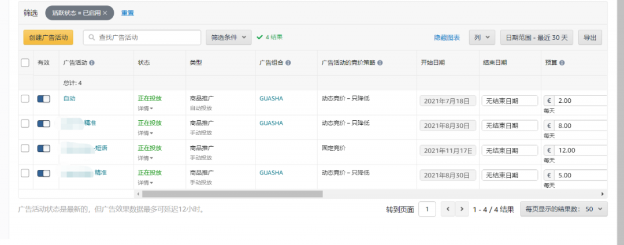Click info icon next to 广告组合 header

point(288,63)
